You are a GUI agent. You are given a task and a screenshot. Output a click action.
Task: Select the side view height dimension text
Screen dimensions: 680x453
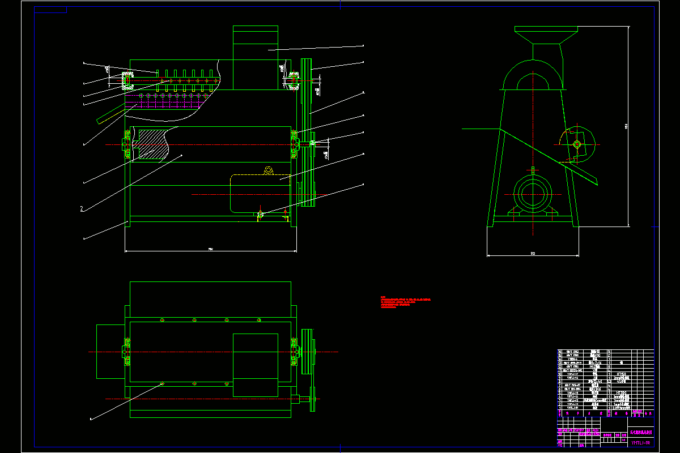[627, 127]
